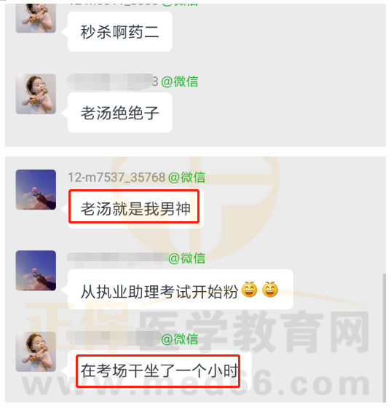This screenshot has width=391, height=409.
Task: Click the @微信 tag above 从执业助理考试开始粉
Action: click(x=186, y=258)
